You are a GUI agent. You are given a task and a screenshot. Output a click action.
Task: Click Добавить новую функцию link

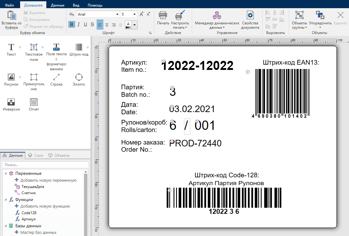click(x=45, y=206)
